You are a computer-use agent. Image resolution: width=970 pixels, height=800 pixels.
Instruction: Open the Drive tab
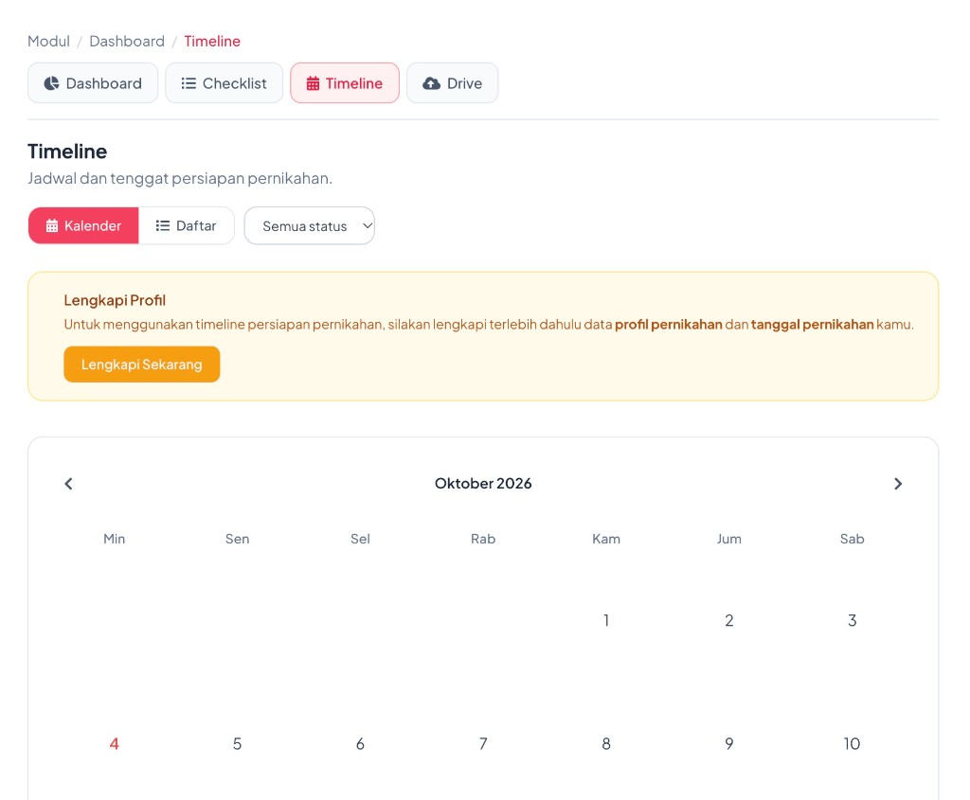[x=452, y=83]
